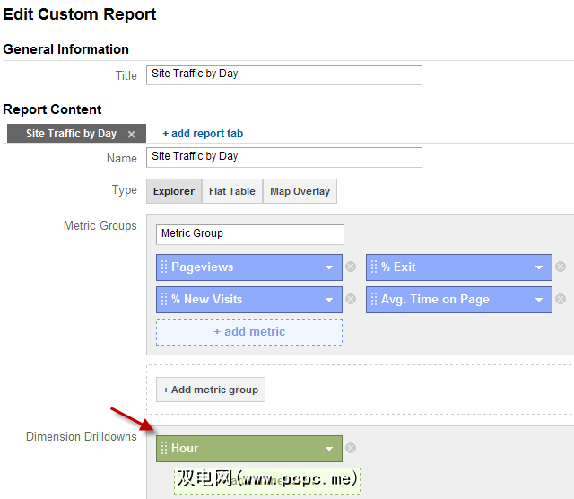
Task: Remove the Avg. Time on Page metric
Action: (x=561, y=300)
